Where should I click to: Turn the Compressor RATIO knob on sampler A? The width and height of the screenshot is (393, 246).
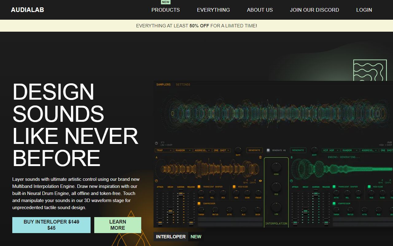(215, 210)
